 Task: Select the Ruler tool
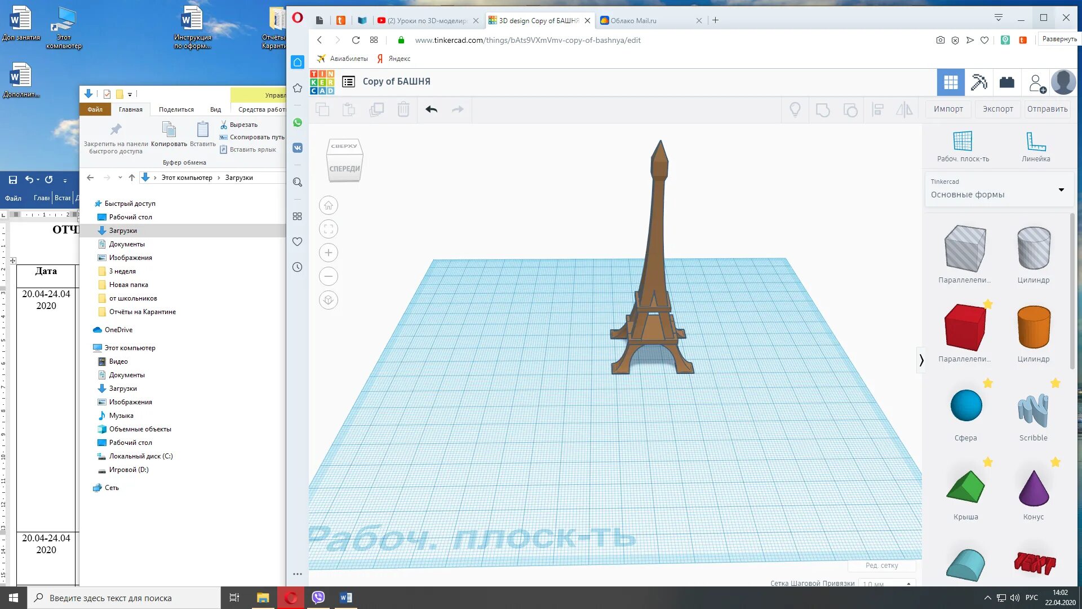coord(1036,147)
